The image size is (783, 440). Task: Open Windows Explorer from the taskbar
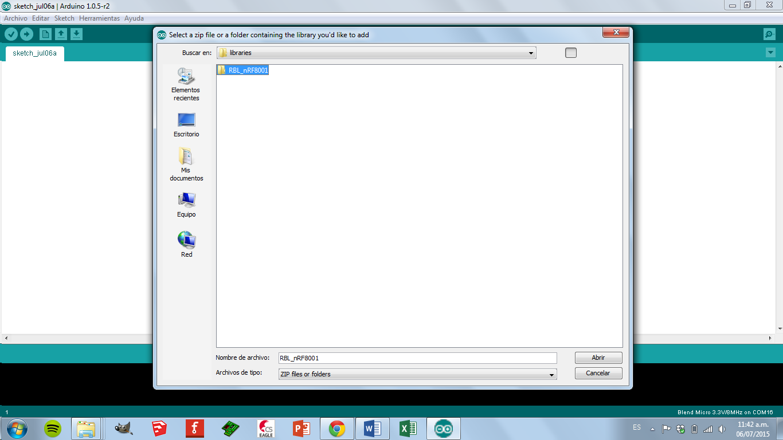[x=86, y=429]
